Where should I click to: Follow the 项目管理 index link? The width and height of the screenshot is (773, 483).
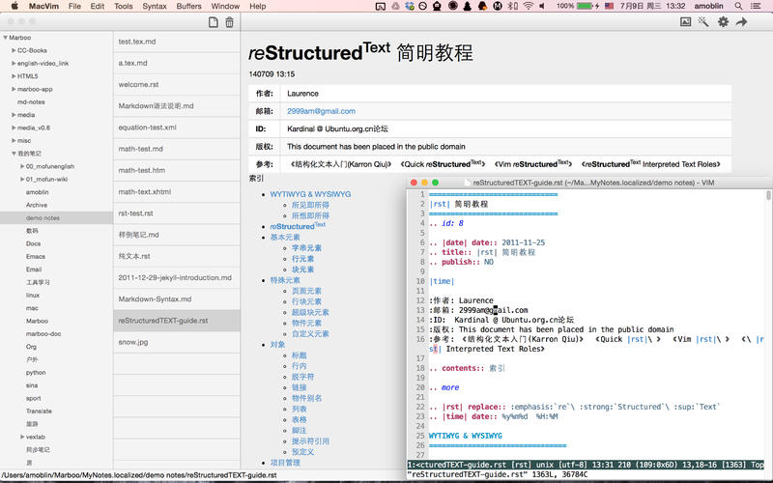pyautogui.click(x=284, y=463)
